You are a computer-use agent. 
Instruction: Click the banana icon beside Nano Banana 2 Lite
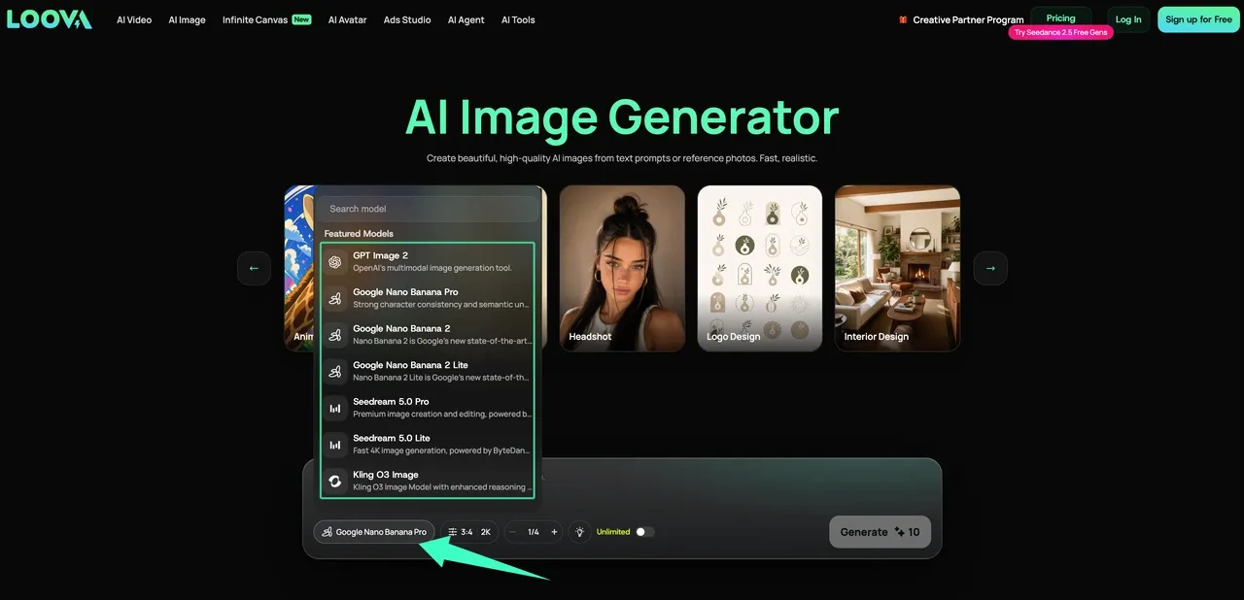(335, 371)
